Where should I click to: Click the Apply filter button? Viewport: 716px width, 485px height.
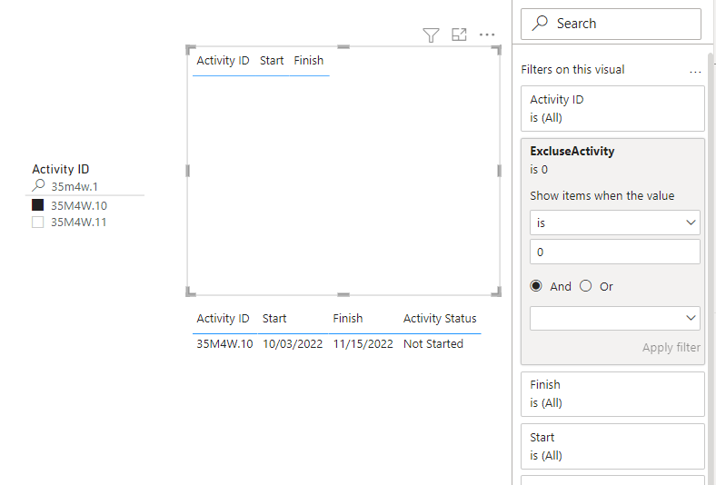pyautogui.click(x=671, y=348)
